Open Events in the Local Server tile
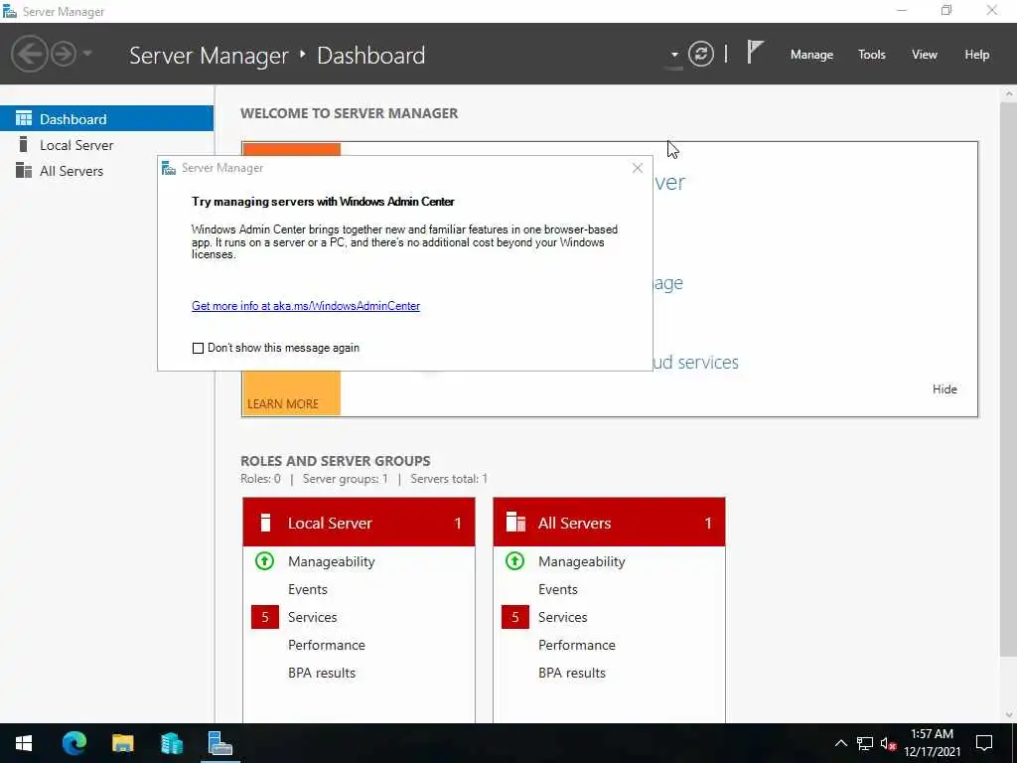Viewport: 1017px width, 763px height. [308, 589]
